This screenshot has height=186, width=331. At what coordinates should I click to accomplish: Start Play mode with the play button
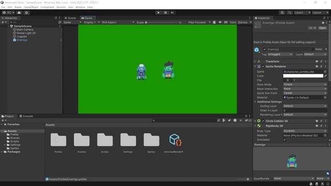158,12
